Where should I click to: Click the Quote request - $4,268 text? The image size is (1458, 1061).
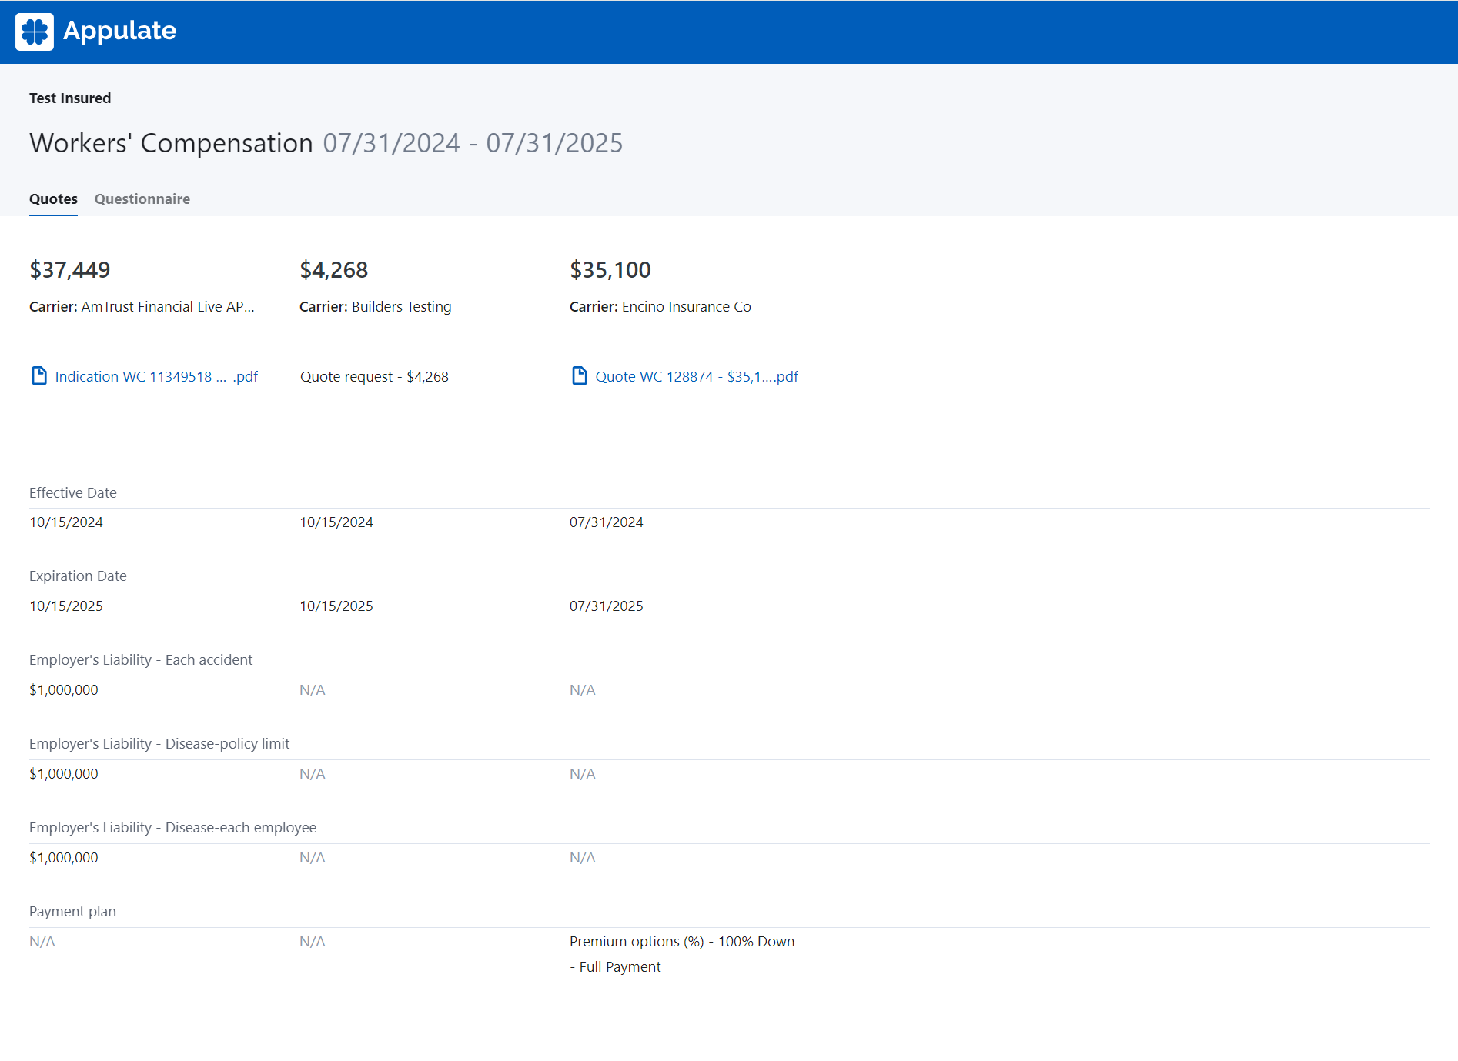[x=374, y=376]
